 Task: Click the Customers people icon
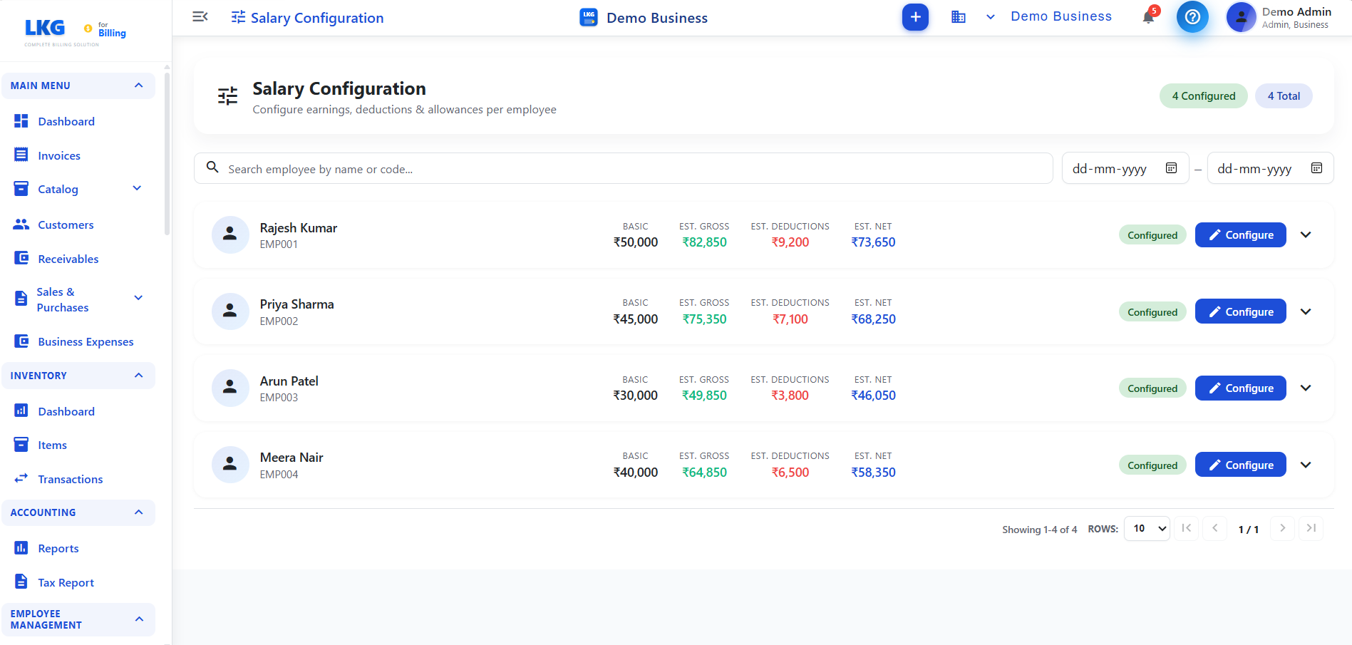coord(21,225)
